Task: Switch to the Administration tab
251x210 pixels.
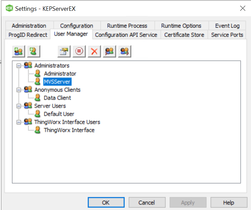Action: coord(29,26)
